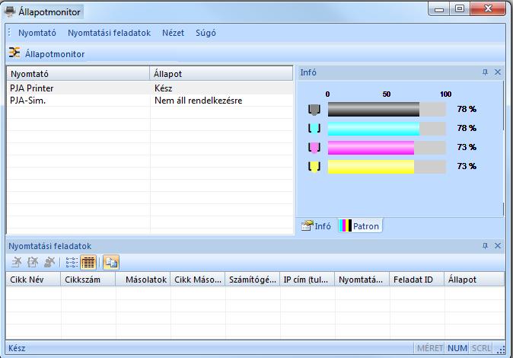
Task: Maximize the Állapotmonitor window
Action: [x=460, y=9]
